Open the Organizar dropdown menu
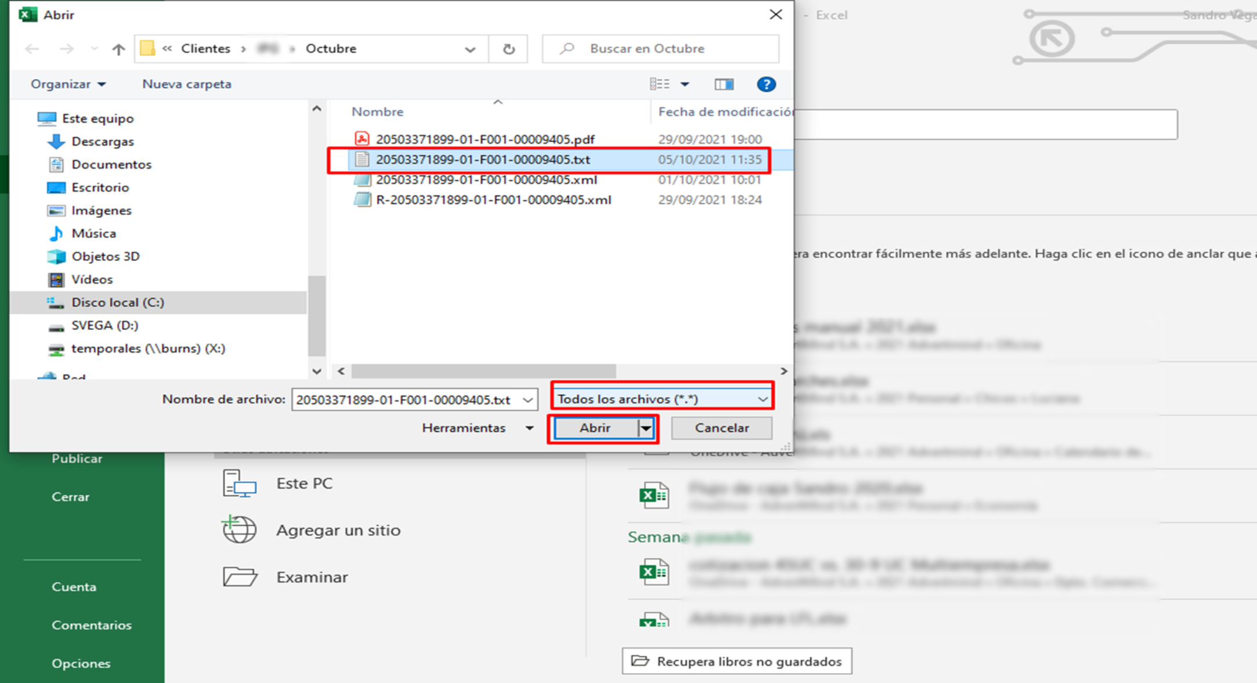This screenshot has height=683, width=1257. coord(68,84)
